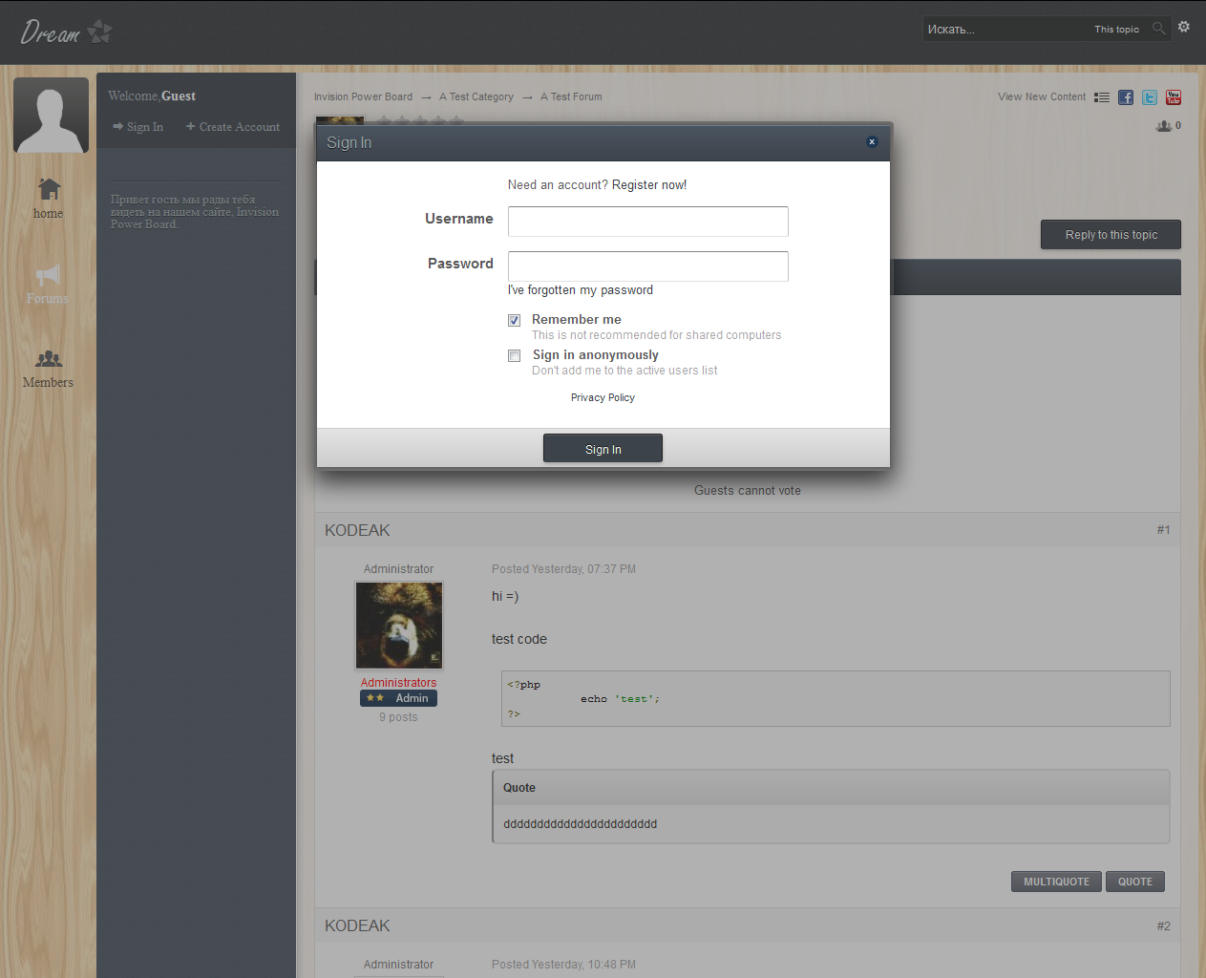Open the This topic search scope dropdown

point(1116,30)
